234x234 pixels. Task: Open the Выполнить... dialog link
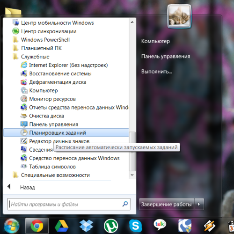click(x=156, y=72)
